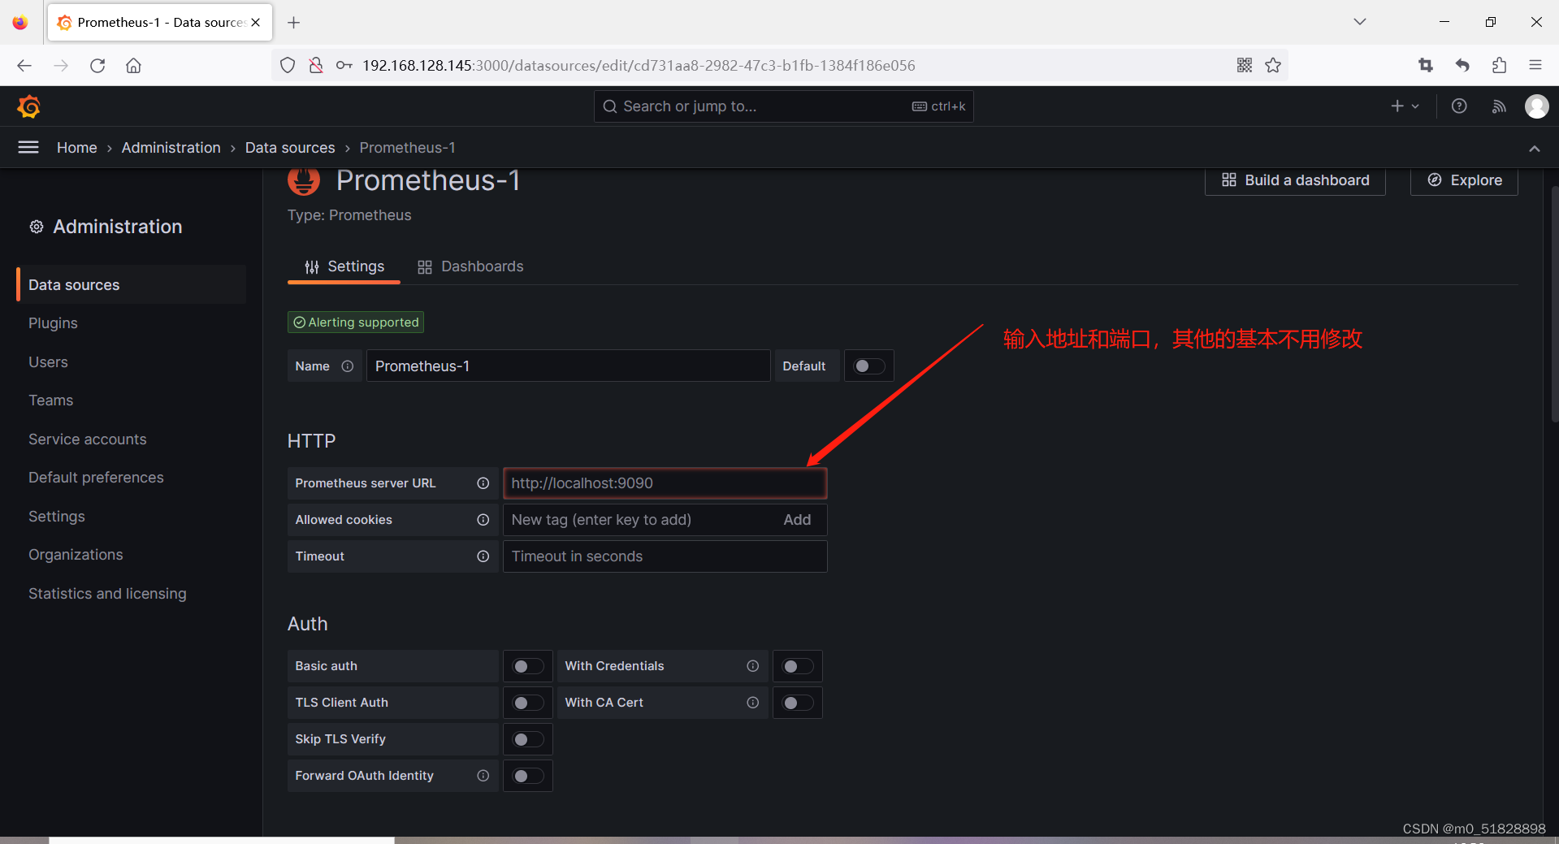
Task: Click the help question mark icon
Action: click(1459, 106)
